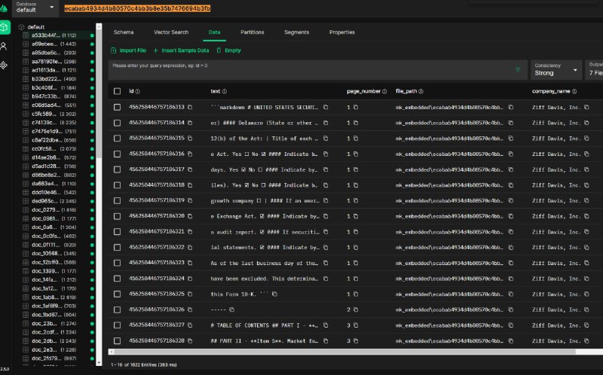This screenshot has height=375, width=603.
Task: Copy id 456258446757186316
Action: click(190, 154)
